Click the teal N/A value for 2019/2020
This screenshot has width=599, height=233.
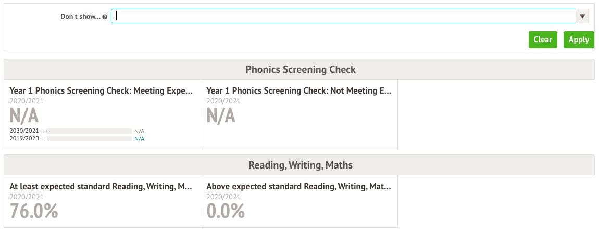(140, 139)
